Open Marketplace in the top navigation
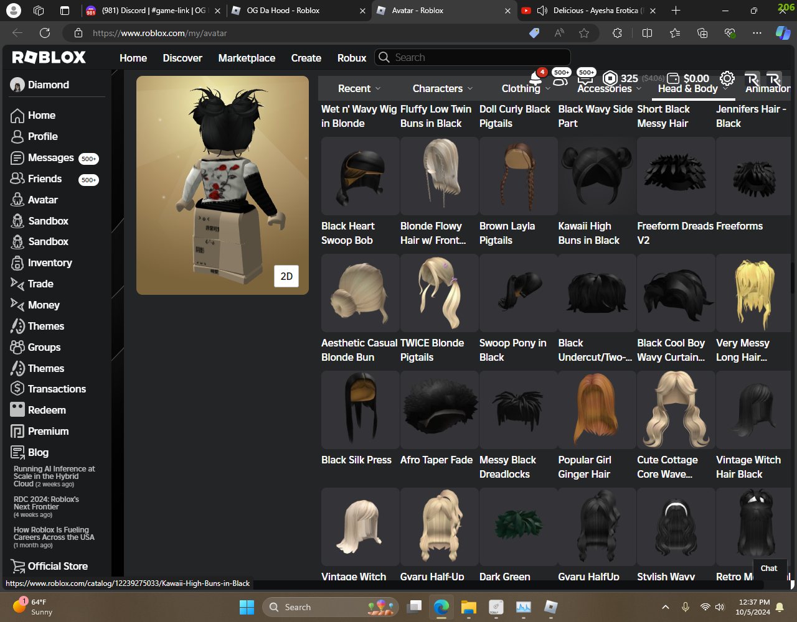 (247, 58)
